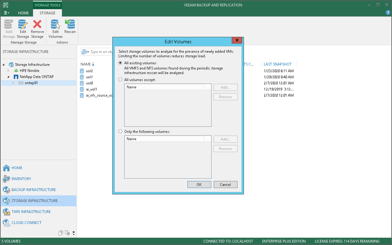Open the Home view house icon
This screenshot has width=392, height=245.
6,168
